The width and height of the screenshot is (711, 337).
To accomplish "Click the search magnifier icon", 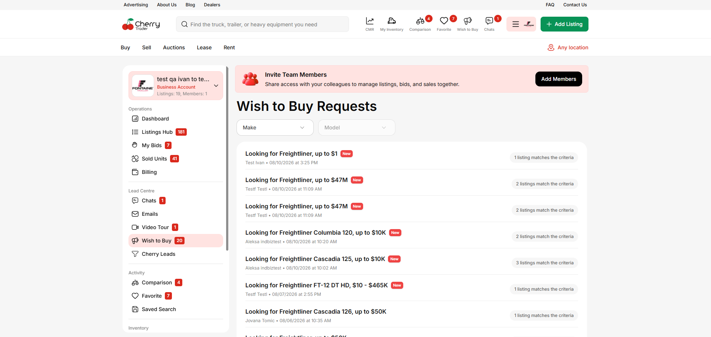I will pos(184,24).
